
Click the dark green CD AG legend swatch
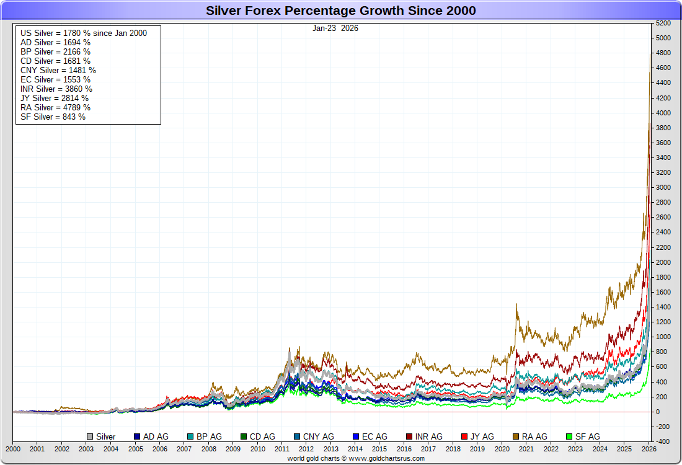pos(244,437)
